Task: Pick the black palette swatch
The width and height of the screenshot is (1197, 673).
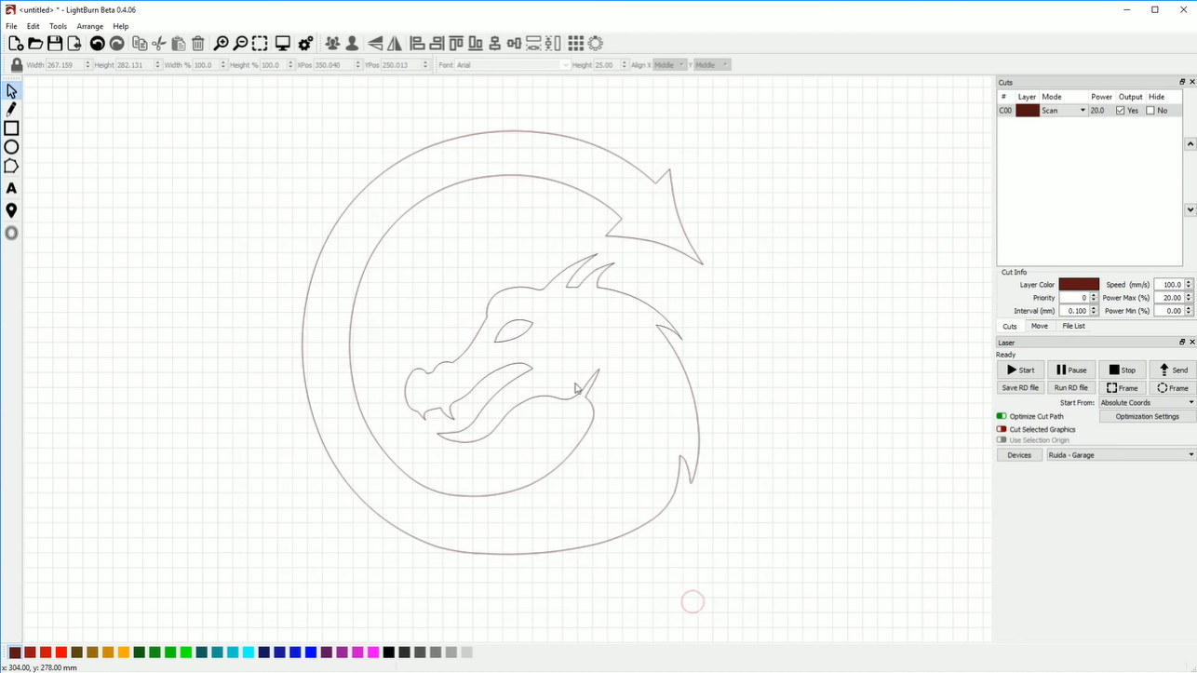Action: (x=389, y=653)
